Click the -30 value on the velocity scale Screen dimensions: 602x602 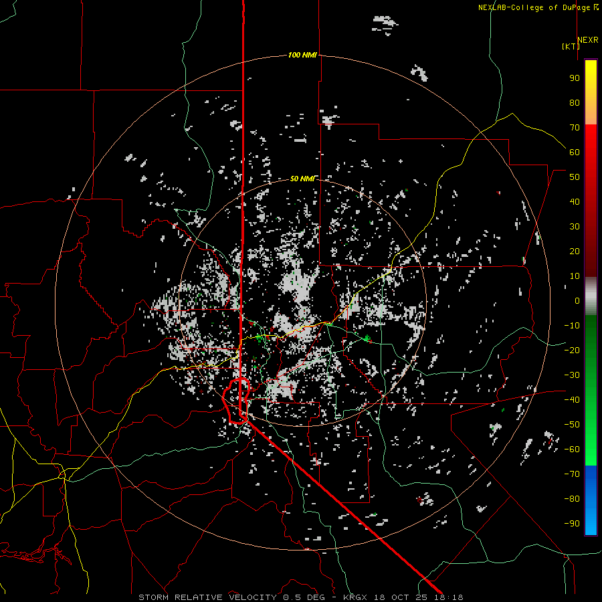pyautogui.click(x=572, y=375)
